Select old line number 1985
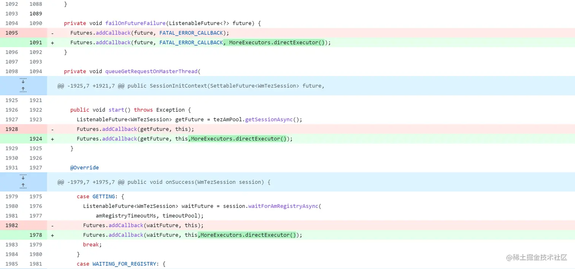Image resolution: width=575 pixels, height=269 pixels. pyautogui.click(x=12, y=264)
